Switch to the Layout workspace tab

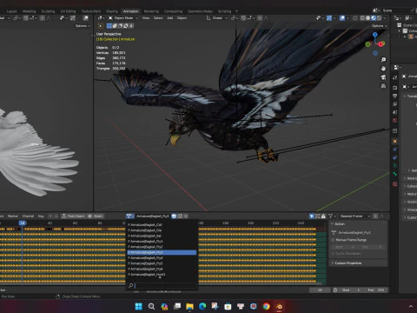coord(11,11)
